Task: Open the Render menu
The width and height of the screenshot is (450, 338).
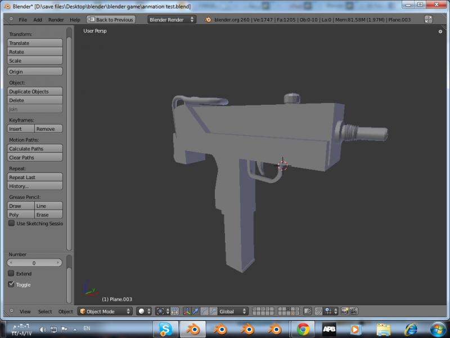Action: 56,20
